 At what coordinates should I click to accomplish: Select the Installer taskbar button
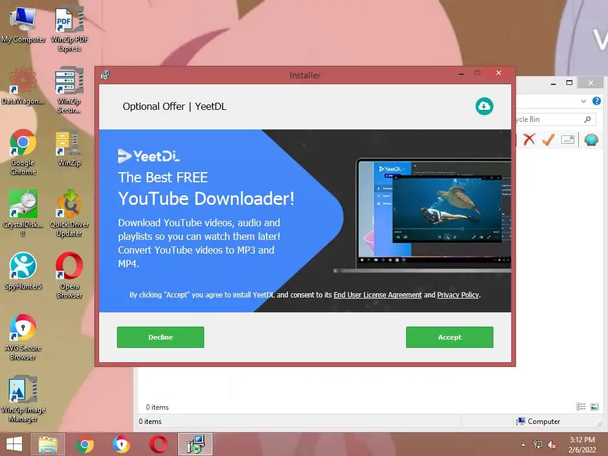point(195,444)
